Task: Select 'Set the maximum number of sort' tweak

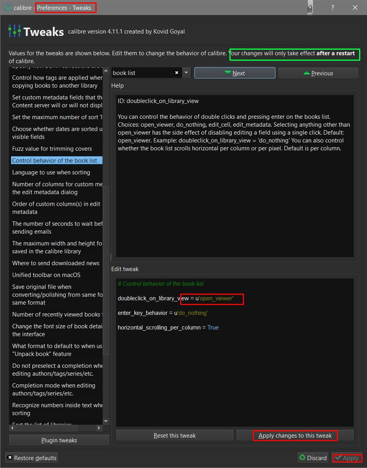Action: coord(57,117)
